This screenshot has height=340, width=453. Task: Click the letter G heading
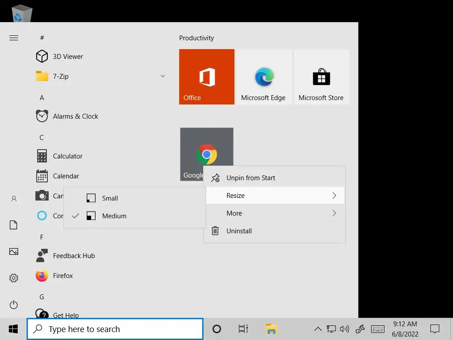tap(42, 297)
